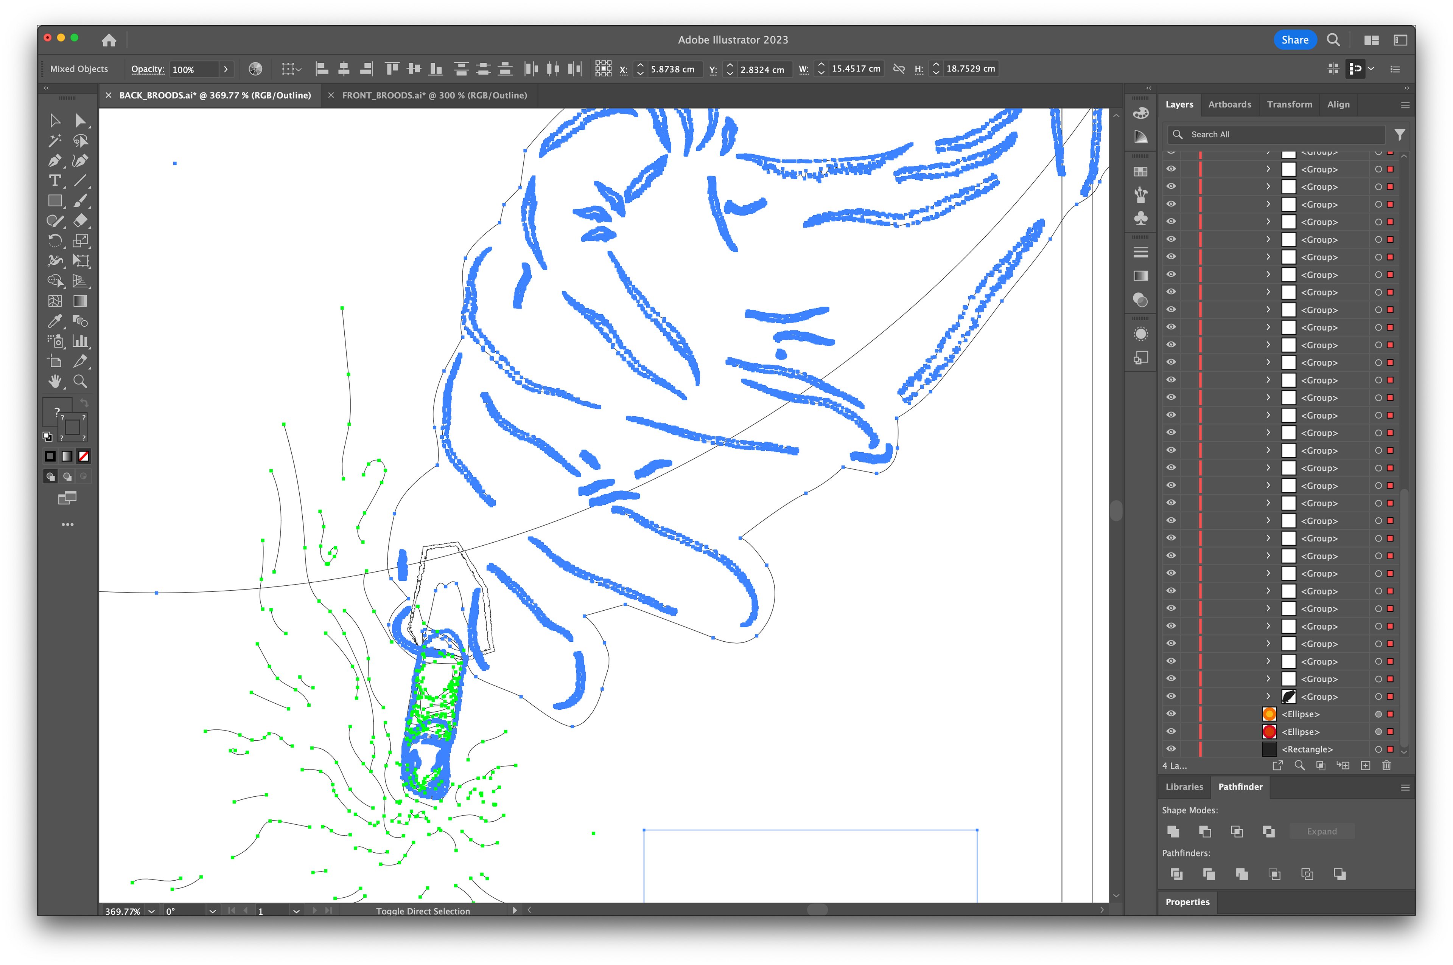Hide the Rectangle layer
1453x965 pixels.
coord(1171,749)
